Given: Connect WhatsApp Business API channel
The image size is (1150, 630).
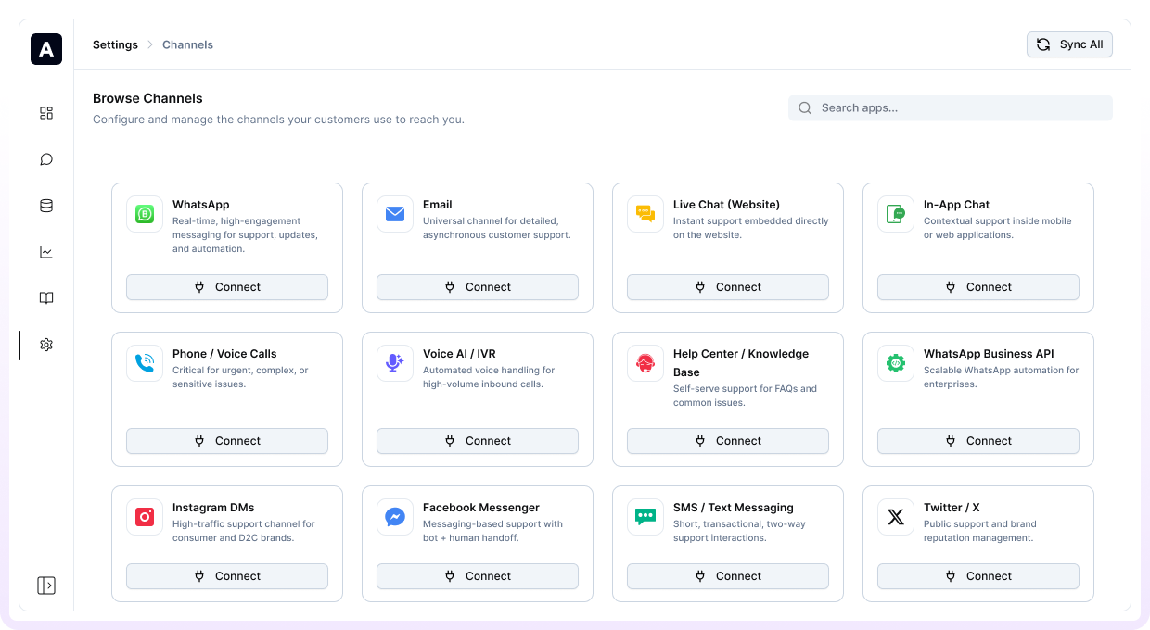Looking at the screenshot, I should point(978,441).
